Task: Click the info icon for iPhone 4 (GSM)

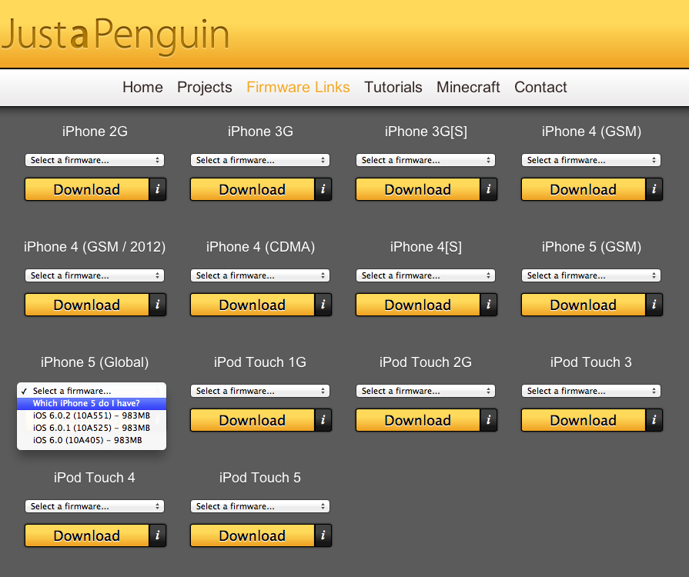Action: pos(654,189)
